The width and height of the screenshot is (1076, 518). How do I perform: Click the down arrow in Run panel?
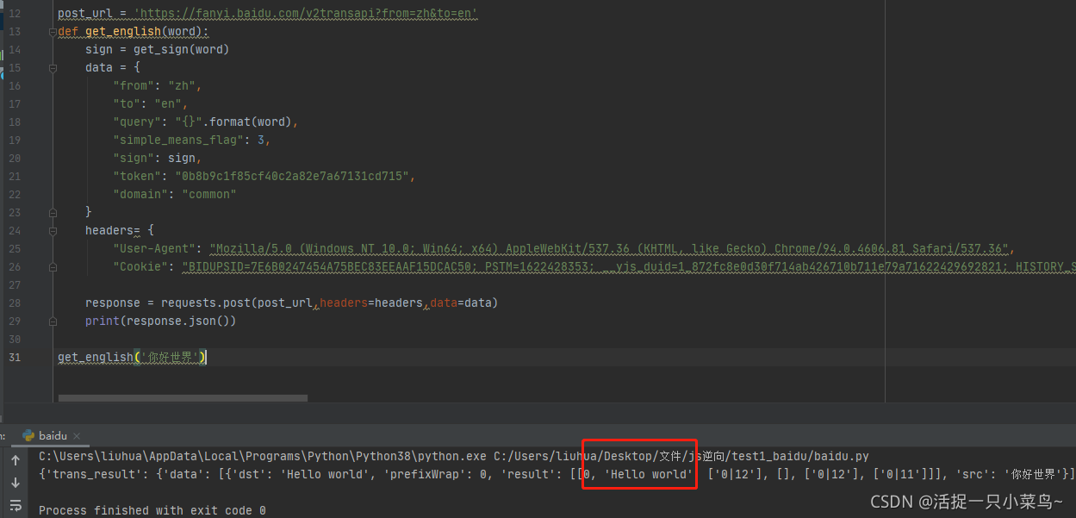pos(16,483)
